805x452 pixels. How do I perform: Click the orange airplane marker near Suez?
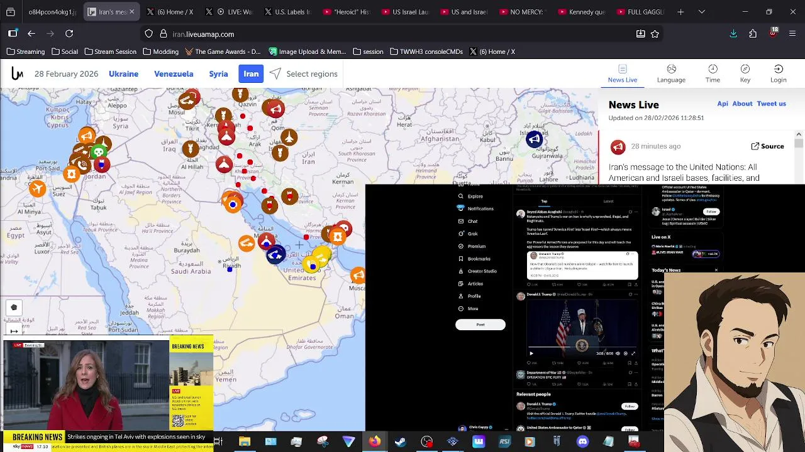(x=37, y=188)
